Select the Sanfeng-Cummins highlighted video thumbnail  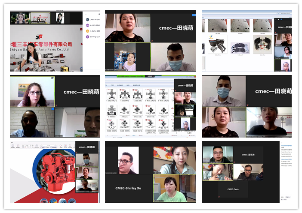(x=40, y=18)
